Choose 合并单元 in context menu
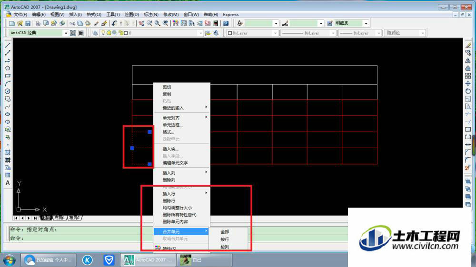 [x=181, y=231]
